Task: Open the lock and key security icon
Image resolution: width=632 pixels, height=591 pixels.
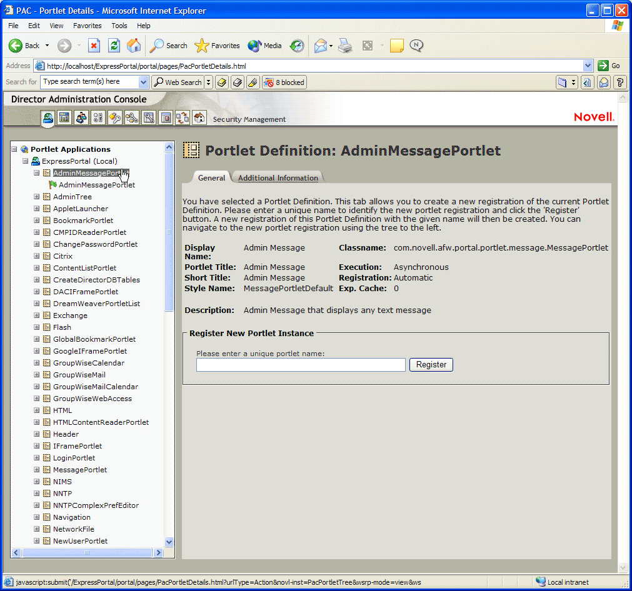Action: (x=115, y=117)
